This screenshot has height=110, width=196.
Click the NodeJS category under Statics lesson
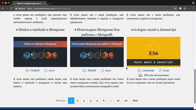click(x=35, y=71)
